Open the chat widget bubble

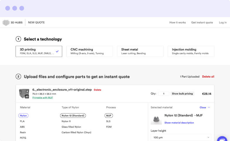tap(223, 139)
